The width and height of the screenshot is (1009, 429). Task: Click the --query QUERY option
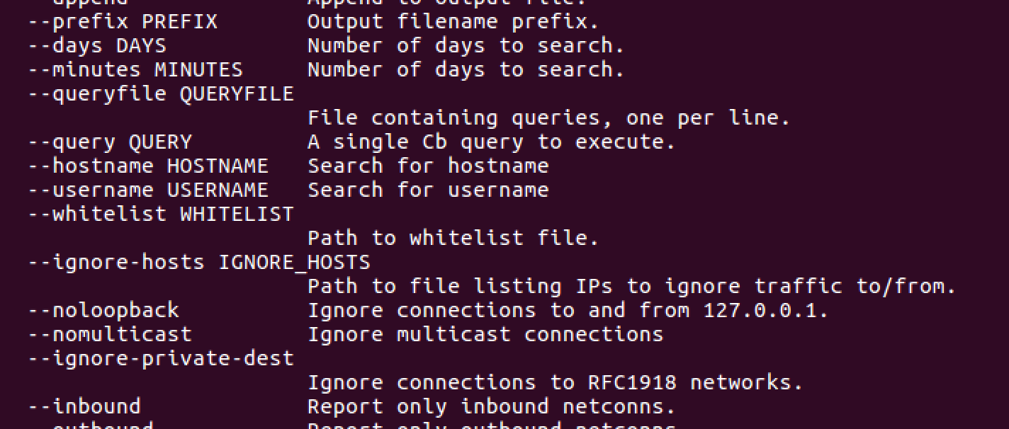[x=110, y=142]
